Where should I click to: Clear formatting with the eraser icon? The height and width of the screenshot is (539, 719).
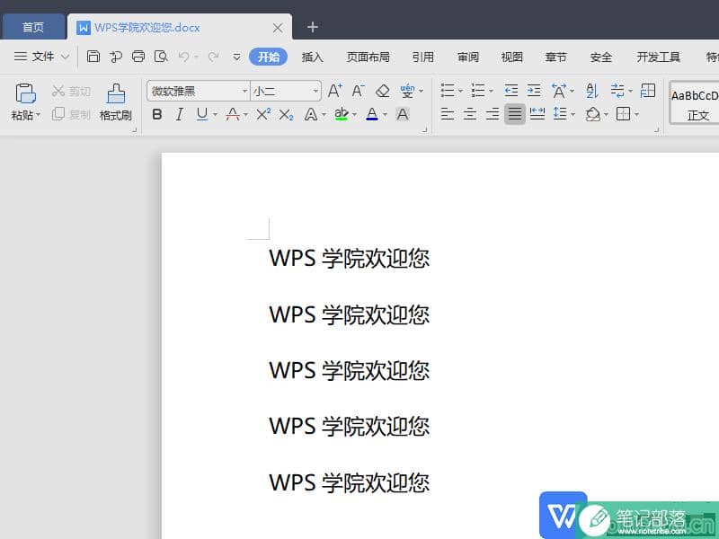click(383, 91)
